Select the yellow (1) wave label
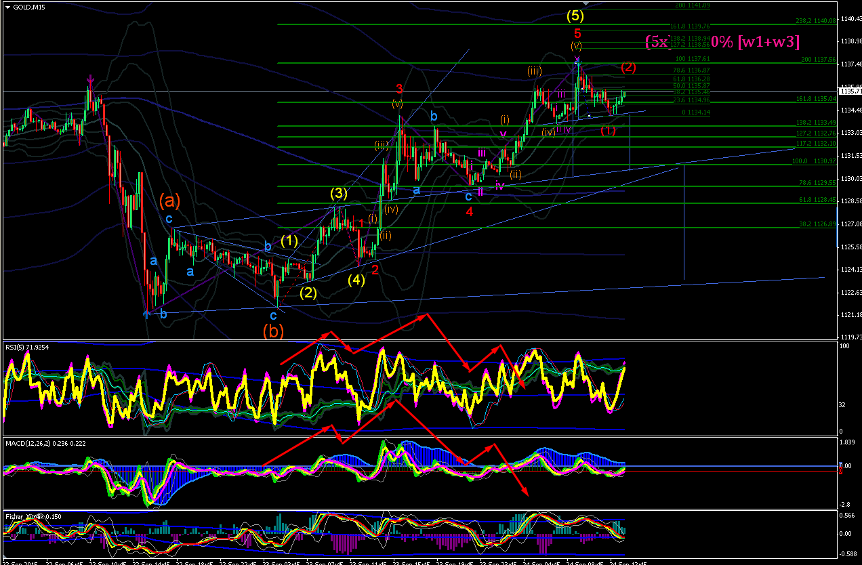862x565 pixels. click(289, 240)
